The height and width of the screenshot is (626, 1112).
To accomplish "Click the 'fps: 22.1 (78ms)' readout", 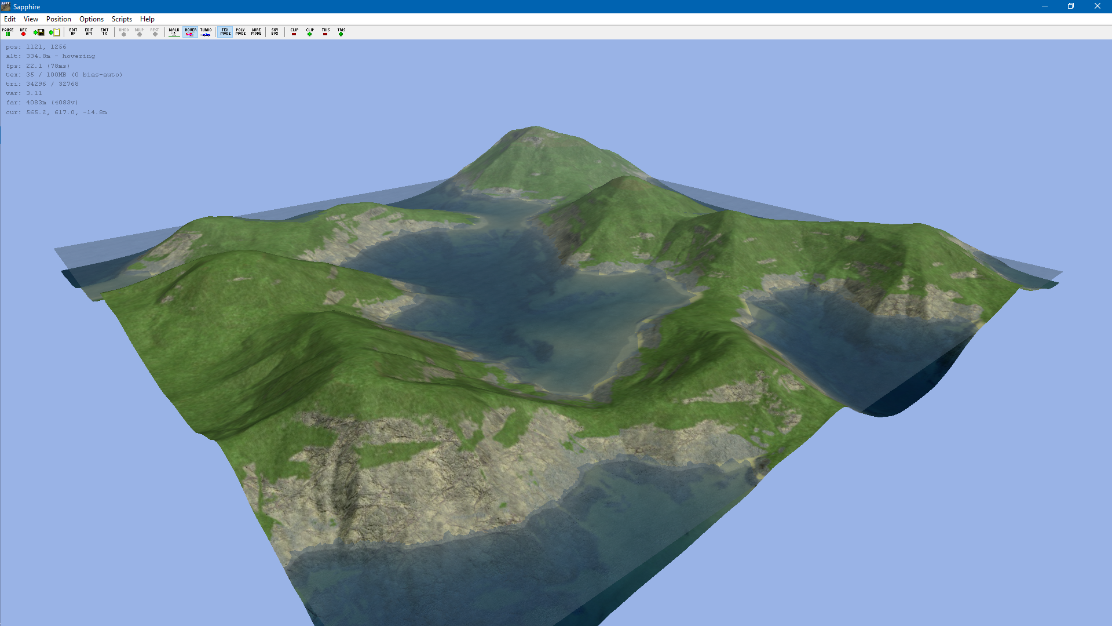I will coord(38,65).
